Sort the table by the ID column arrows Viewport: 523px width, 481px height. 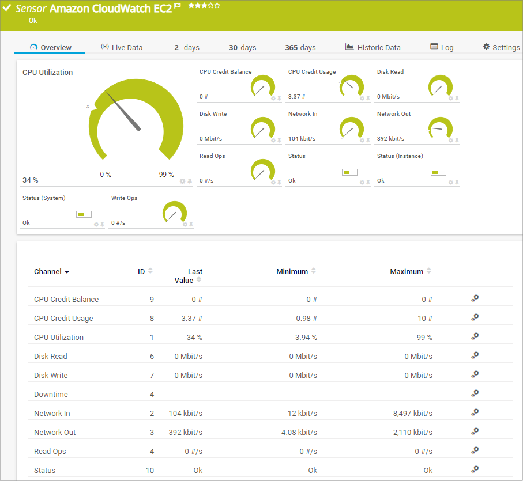(x=151, y=271)
